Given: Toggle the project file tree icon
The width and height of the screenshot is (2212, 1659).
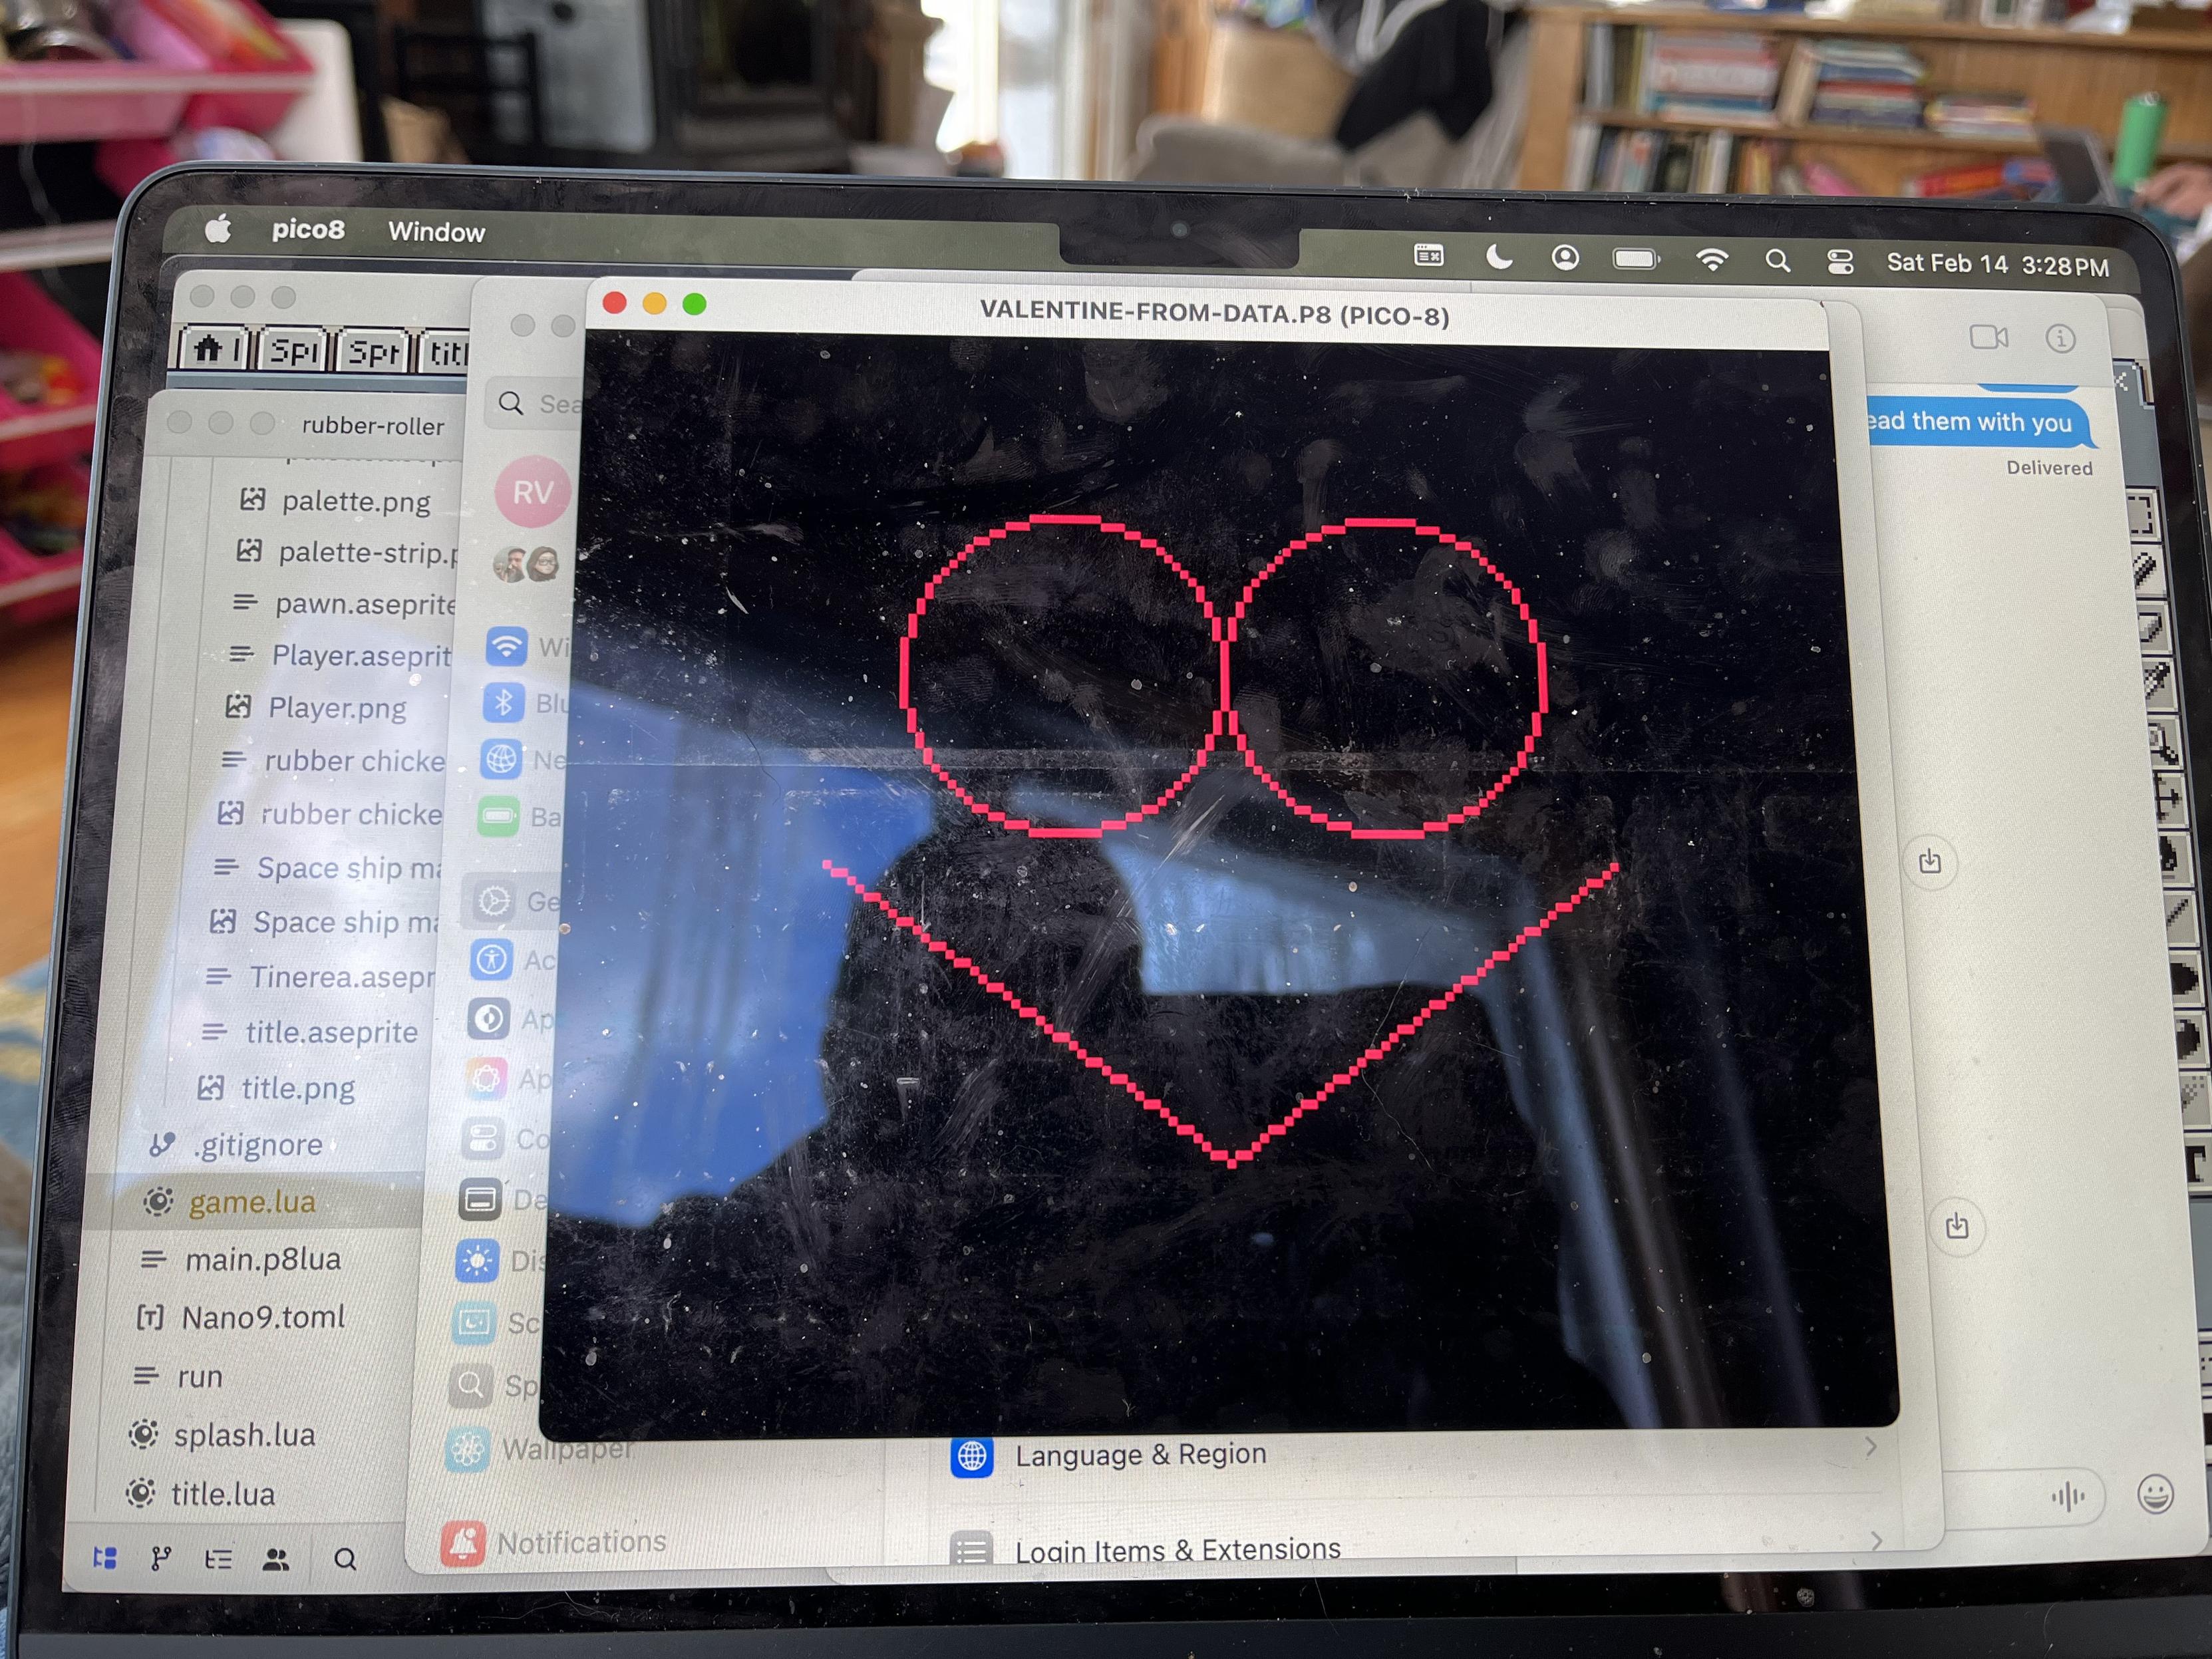Looking at the screenshot, I should tap(105, 1558).
